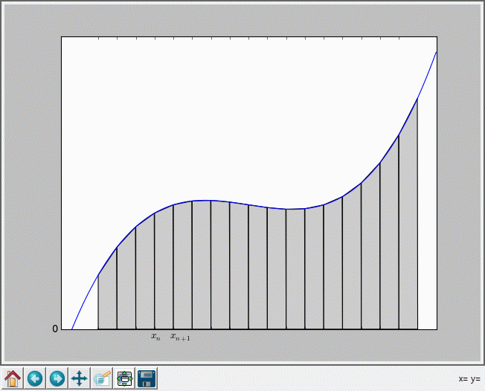Click the gray bar between x_n and x_n+1
The width and height of the screenshot is (485, 391).
click(x=164, y=275)
